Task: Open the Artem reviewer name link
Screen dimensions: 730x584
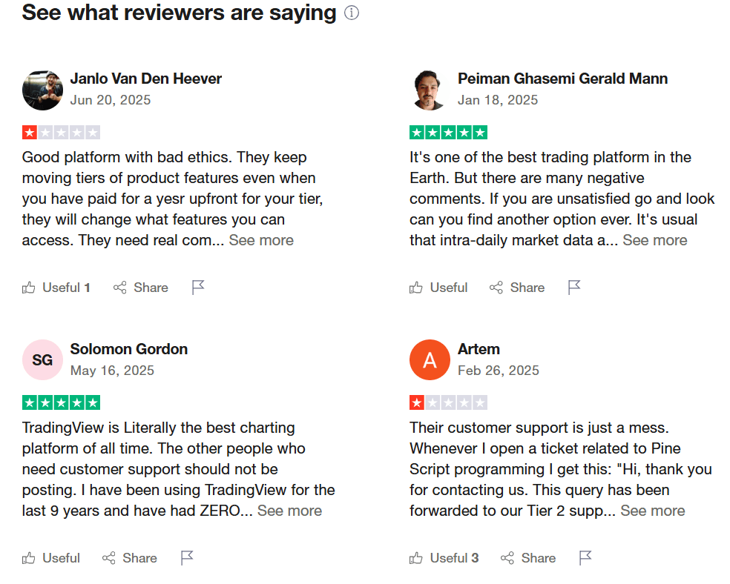Action: 479,349
